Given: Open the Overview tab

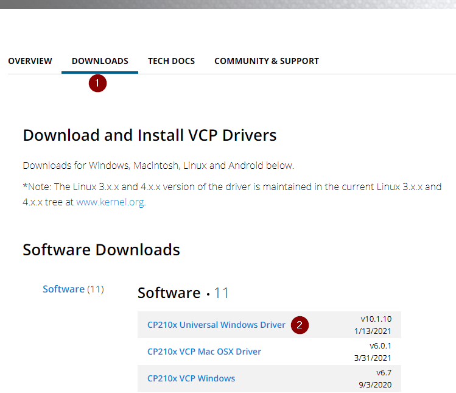Looking at the screenshot, I should [x=30, y=61].
